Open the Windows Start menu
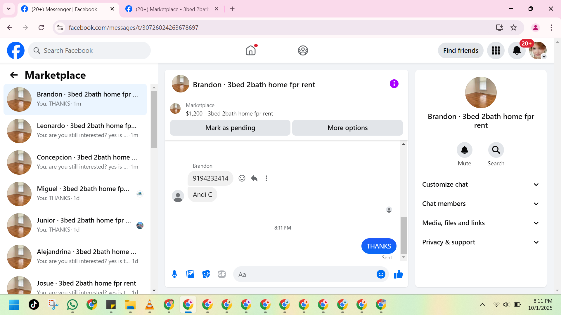Screen dimensions: 561x315 pyautogui.click(x=14, y=305)
